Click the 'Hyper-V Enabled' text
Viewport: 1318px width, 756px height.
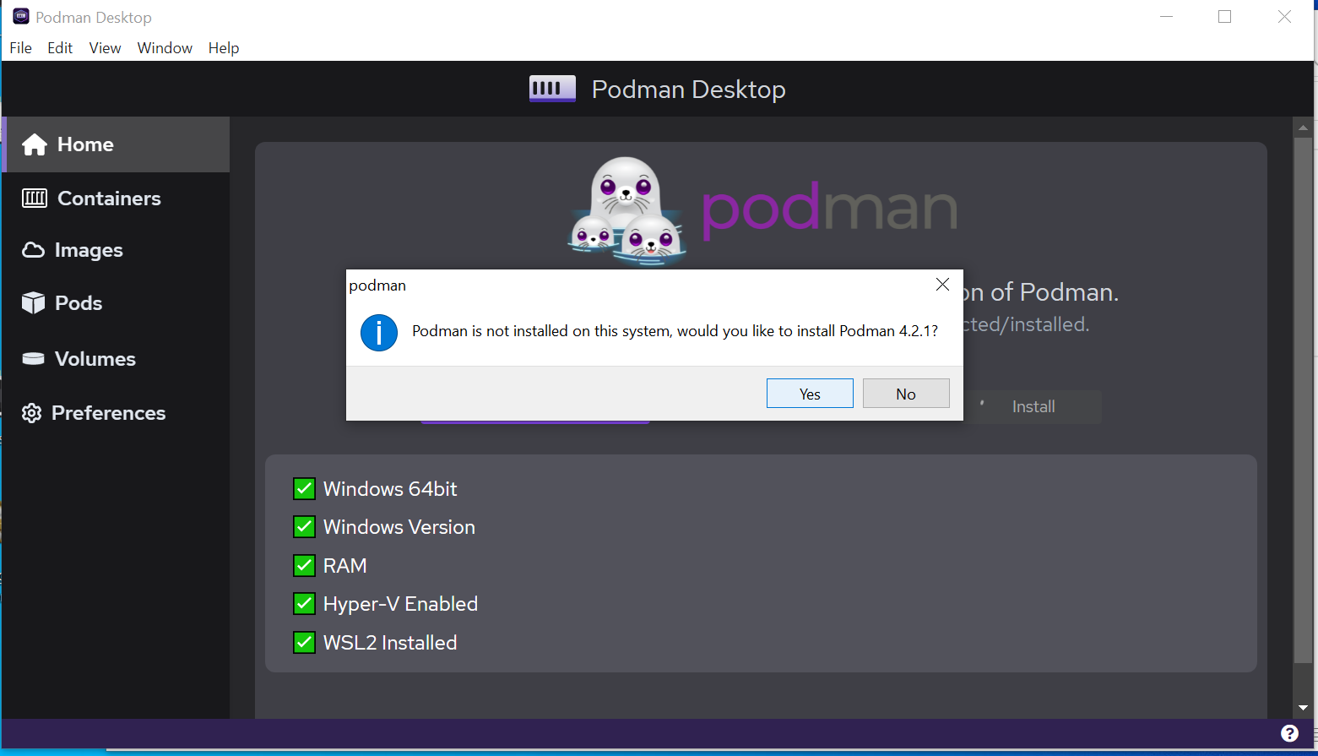(400, 604)
